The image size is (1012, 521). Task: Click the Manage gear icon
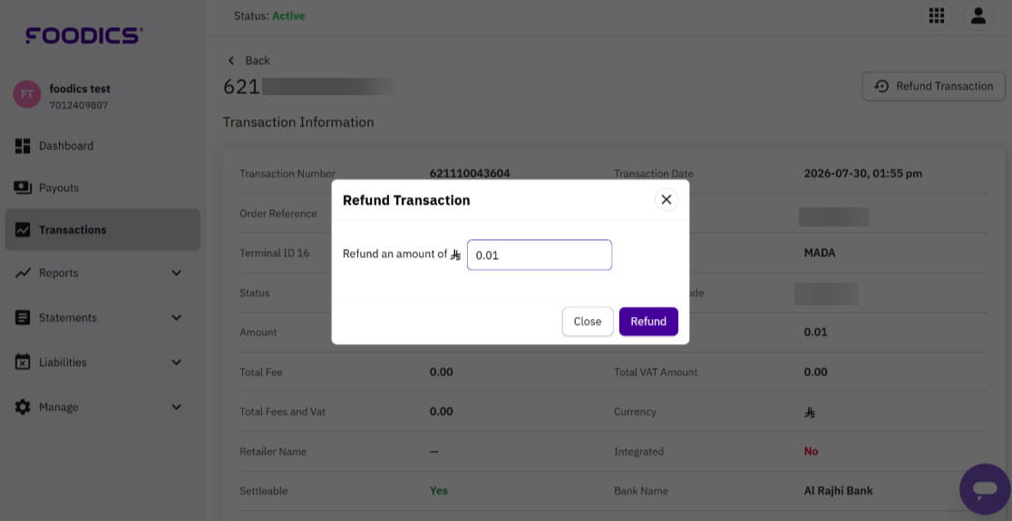tap(23, 407)
